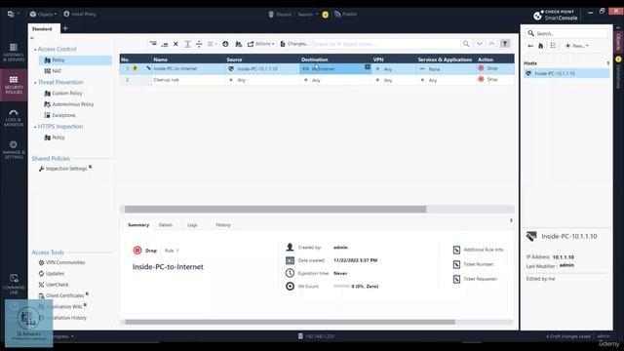This screenshot has width=624, height=351.
Task: Click the rulebase search magnifier icon
Action: pyautogui.click(x=466, y=44)
